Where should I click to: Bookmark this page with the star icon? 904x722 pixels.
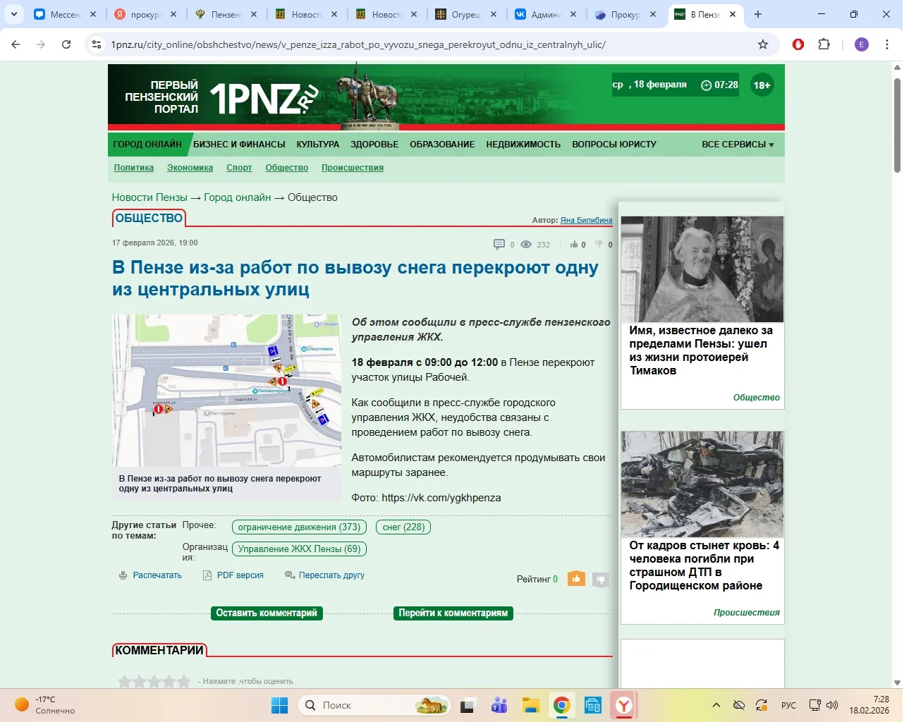pyautogui.click(x=762, y=44)
